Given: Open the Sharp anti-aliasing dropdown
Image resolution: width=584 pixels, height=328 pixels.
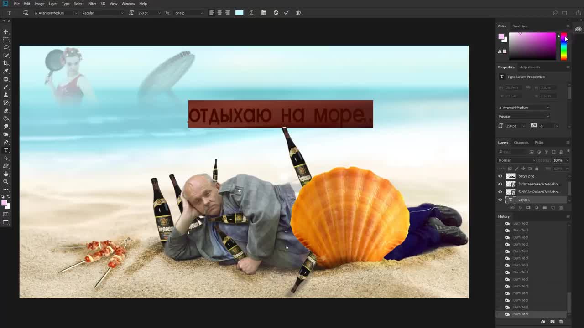Looking at the screenshot, I should click(x=189, y=13).
